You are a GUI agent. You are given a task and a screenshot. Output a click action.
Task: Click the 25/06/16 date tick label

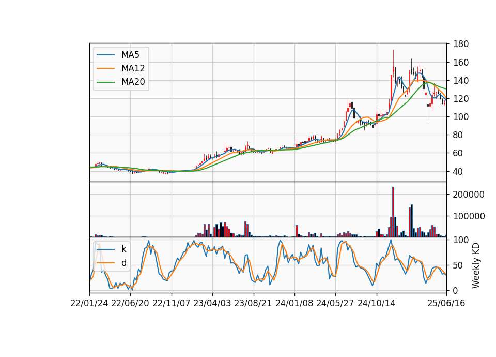[446, 303]
